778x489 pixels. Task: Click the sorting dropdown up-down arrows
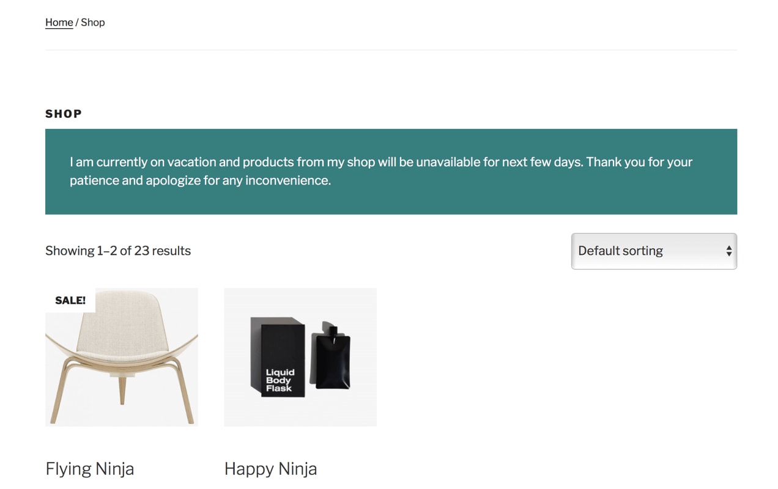pyautogui.click(x=728, y=251)
